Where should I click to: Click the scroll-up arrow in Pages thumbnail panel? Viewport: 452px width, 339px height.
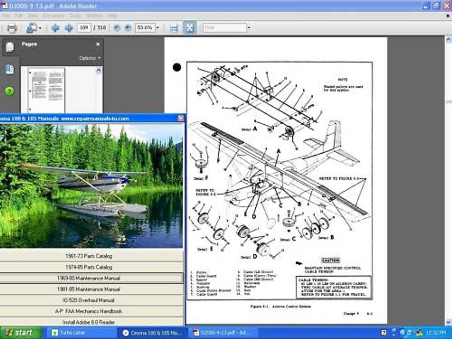tap(99, 70)
